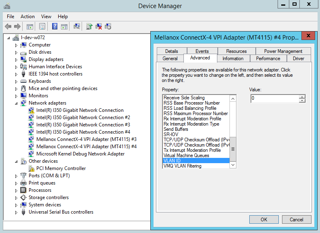
Task: Switch to the Information tab
Action: coord(233,59)
